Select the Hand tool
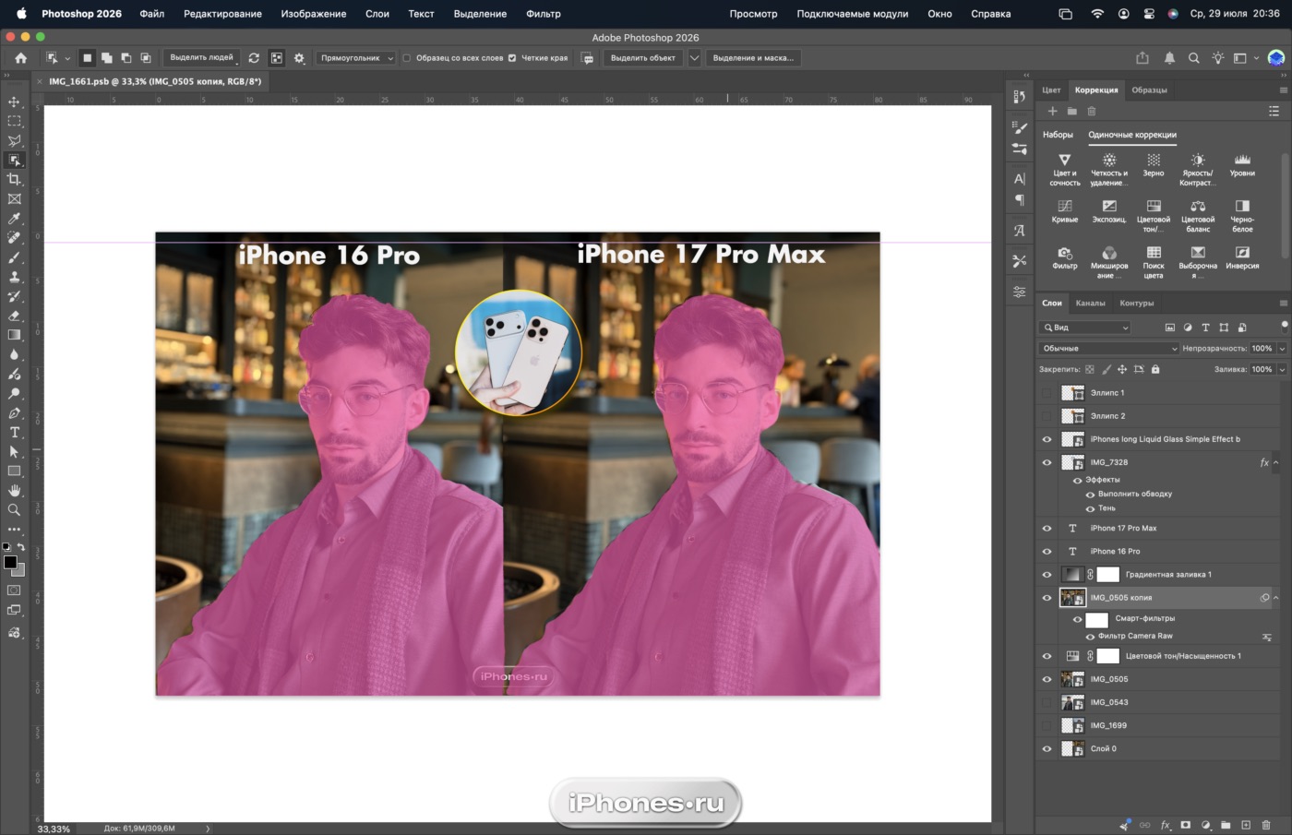The image size is (1292, 835). point(14,490)
